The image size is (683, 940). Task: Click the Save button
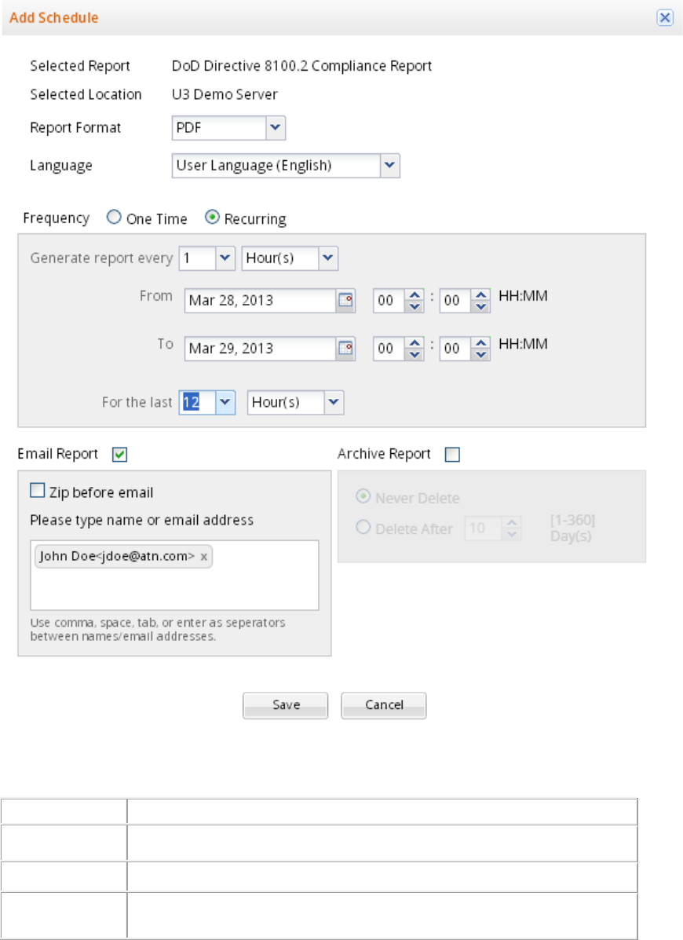point(286,705)
